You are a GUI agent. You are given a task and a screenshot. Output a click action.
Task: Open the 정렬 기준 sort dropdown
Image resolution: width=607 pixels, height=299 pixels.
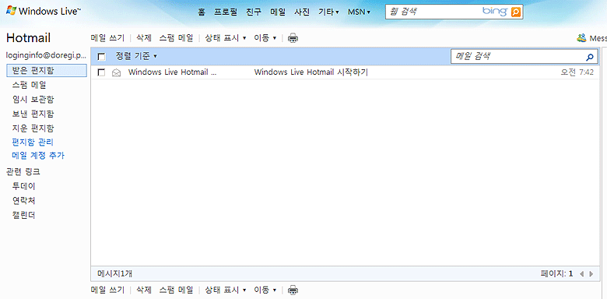136,56
